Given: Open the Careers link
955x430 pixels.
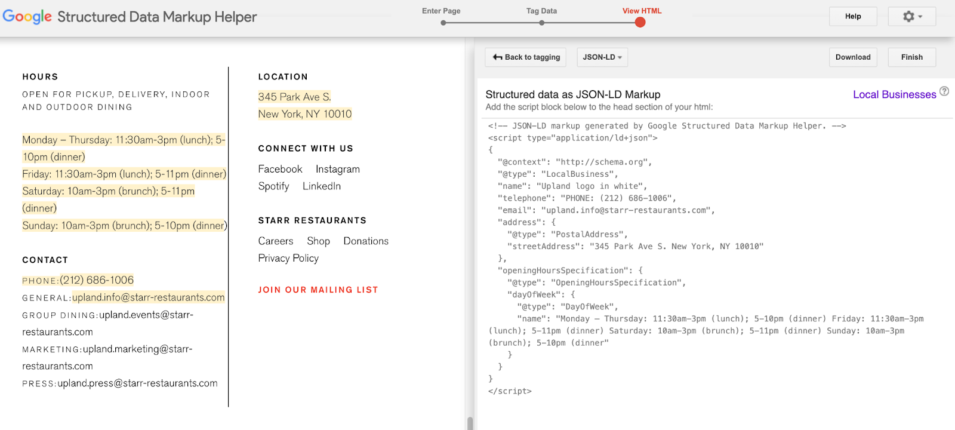Looking at the screenshot, I should tap(276, 241).
